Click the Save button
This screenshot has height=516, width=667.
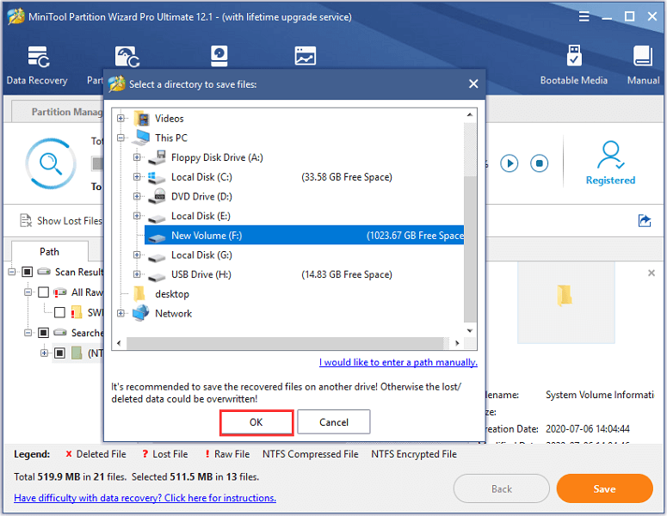click(604, 488)
